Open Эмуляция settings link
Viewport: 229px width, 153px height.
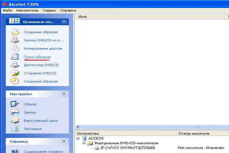(33, 129)
